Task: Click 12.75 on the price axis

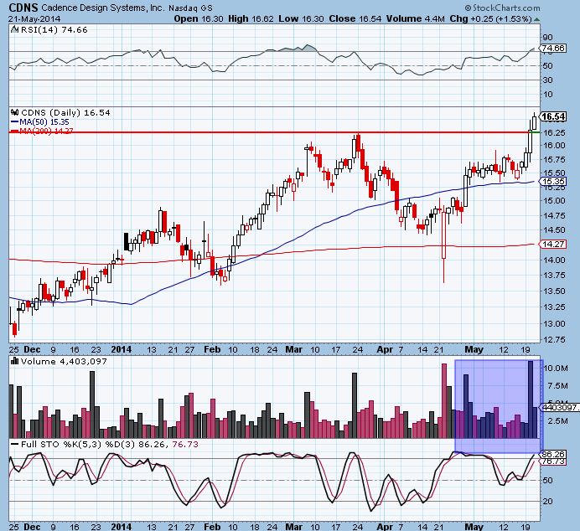Action: [554, 339]
